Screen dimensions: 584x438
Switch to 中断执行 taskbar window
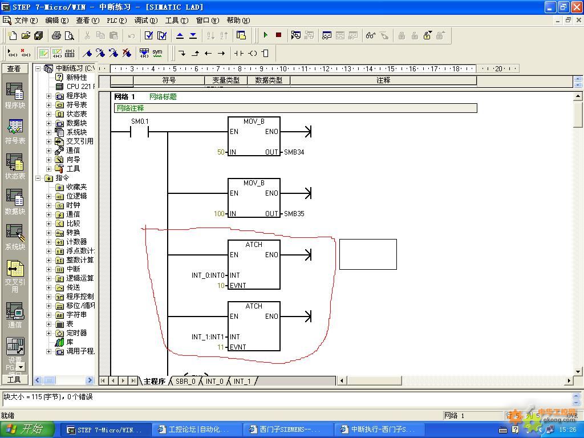coord(378,430)
